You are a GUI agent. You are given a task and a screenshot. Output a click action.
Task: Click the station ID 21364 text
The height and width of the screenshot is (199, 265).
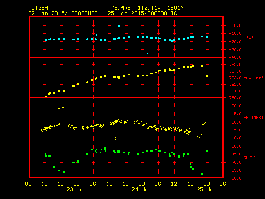pos(39,8)
